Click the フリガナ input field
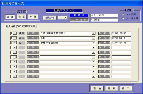The width and height of the screenshot is (143, 94). pos(104,20)
